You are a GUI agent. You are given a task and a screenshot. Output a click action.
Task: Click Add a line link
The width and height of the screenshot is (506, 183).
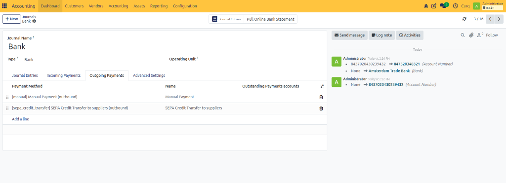[x=21, y=119]
